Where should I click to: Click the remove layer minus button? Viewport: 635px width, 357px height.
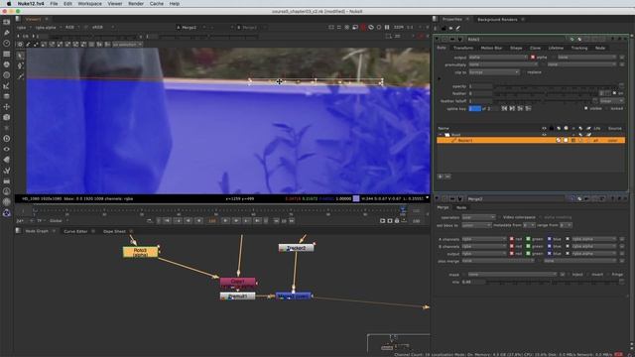click(447, 177)
